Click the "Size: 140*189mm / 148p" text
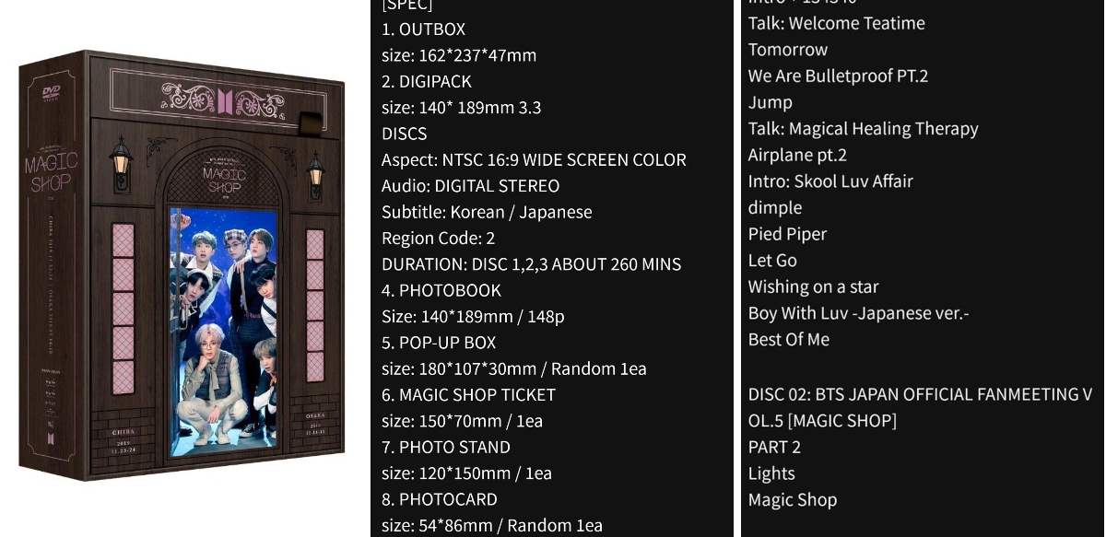1106x537 pixels. pos(473,316)
